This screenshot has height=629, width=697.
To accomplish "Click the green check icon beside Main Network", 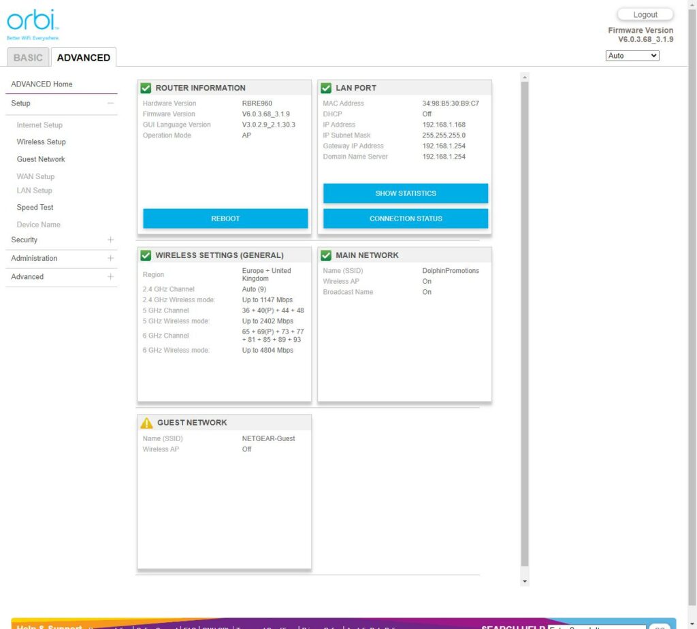I will (326, 255).
